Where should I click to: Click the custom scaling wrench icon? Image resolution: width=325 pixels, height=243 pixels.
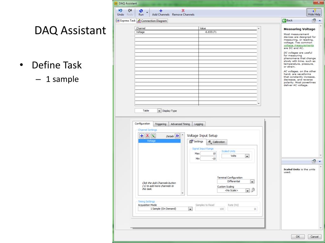click(x=253, y=190)
